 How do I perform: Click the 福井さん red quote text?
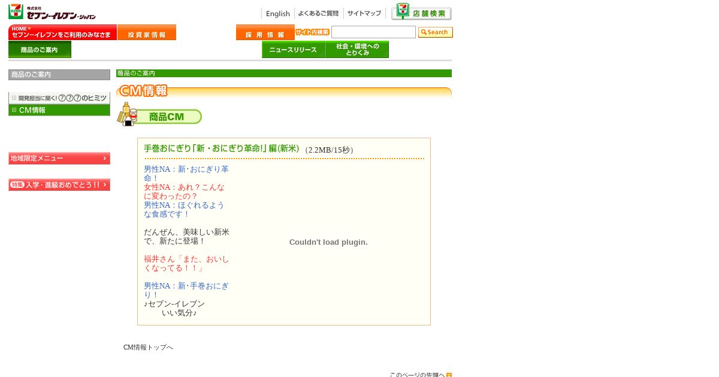186,264
